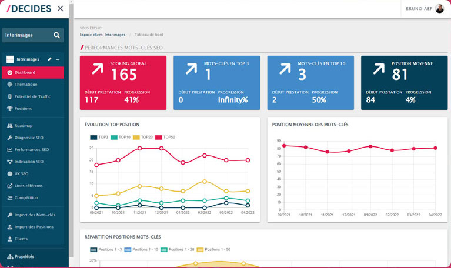451x268 pixels.
Task: Toggle the yellow TOP20 legend swatch
Action: click(x=136, y=137)
